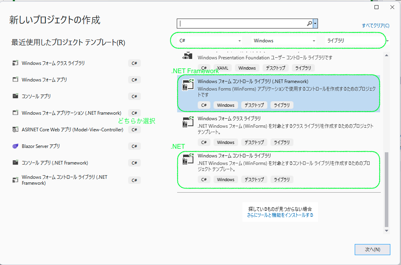Click the C# badge beside Blazor Server アプリ
This screenshot has height=265, width=401.
point(134,146)
